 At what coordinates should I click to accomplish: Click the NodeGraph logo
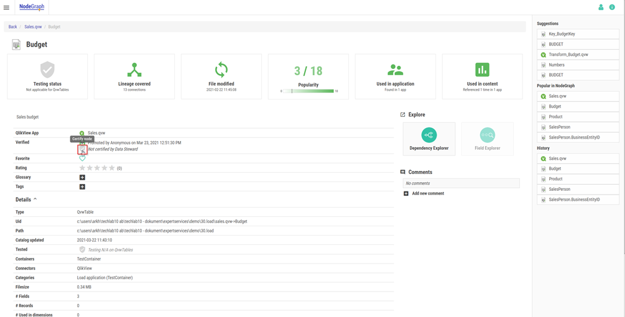(x=32, y=7)
